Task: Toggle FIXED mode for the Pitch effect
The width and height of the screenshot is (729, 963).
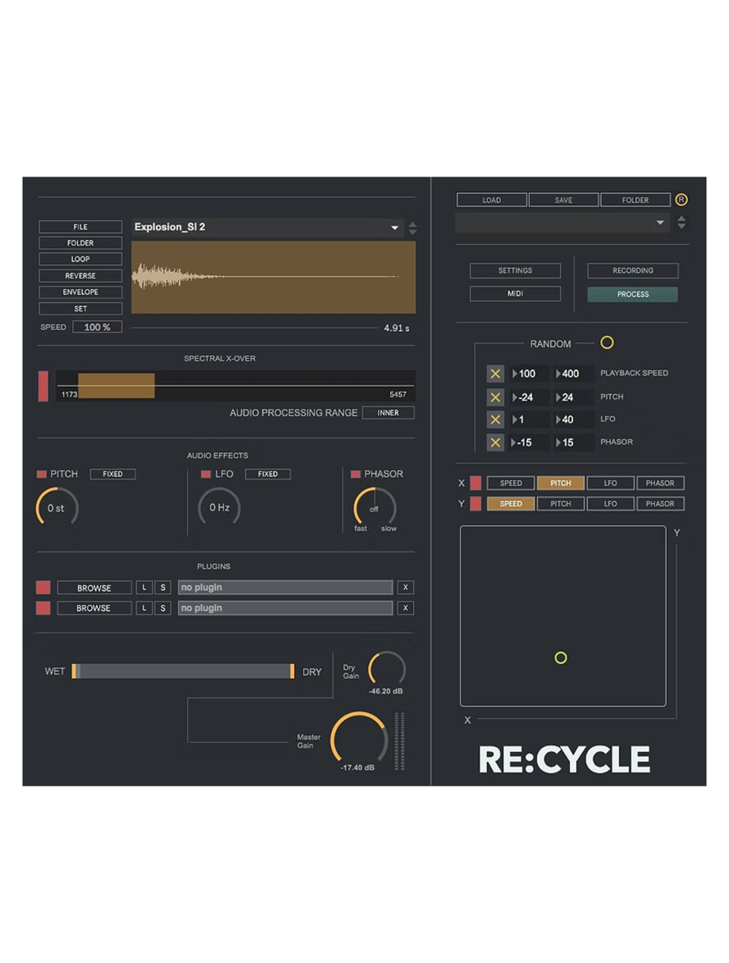Action: [x=112, y=473]
